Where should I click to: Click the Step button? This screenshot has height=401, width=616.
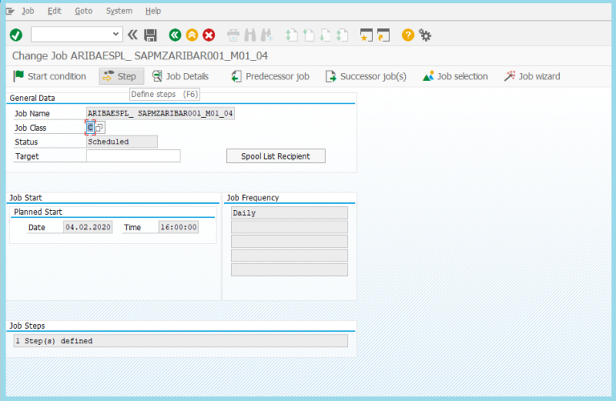click(121, 76)
